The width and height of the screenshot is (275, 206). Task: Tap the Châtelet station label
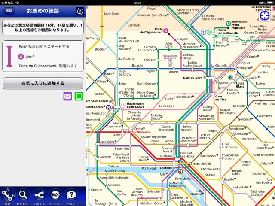click(166, 168)
